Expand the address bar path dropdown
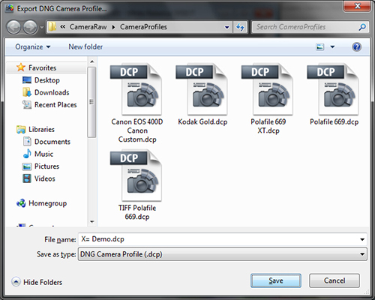The width and height of the screenshot is (375, 300). [x=227, y=27]
